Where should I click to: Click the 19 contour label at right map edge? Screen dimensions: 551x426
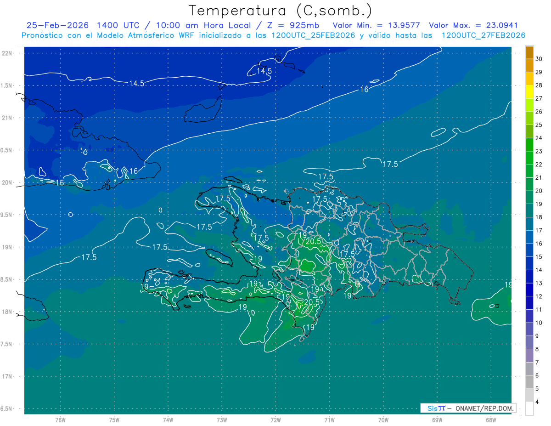tap(508, 285)
